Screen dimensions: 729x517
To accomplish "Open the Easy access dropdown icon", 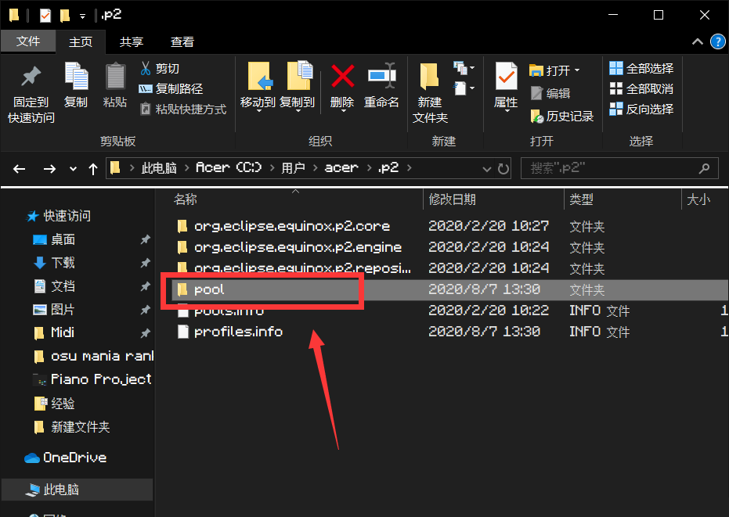I will 464,88.
